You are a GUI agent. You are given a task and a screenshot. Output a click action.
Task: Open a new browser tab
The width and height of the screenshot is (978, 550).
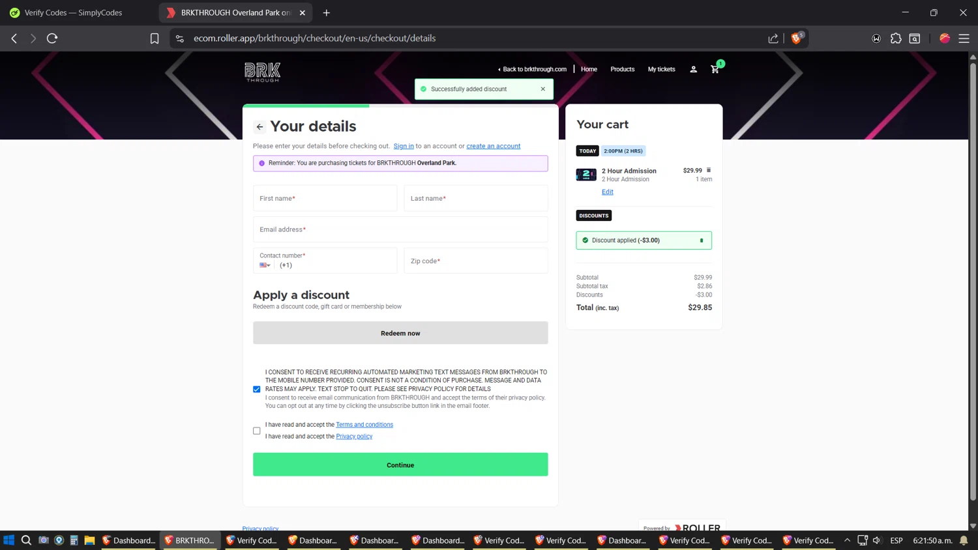327,12
